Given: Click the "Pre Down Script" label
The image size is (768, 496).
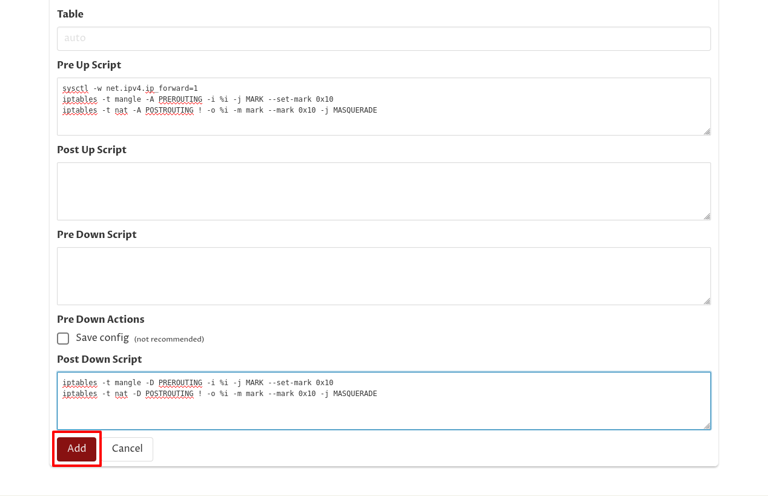Looking at the screenshot, I should point(97,234).
